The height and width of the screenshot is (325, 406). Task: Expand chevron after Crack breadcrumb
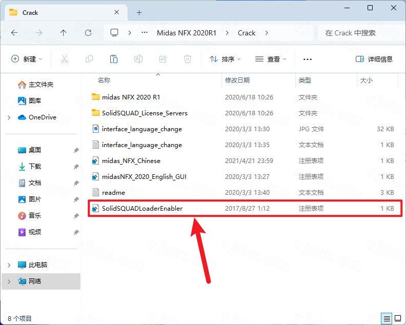coord(267,33)
